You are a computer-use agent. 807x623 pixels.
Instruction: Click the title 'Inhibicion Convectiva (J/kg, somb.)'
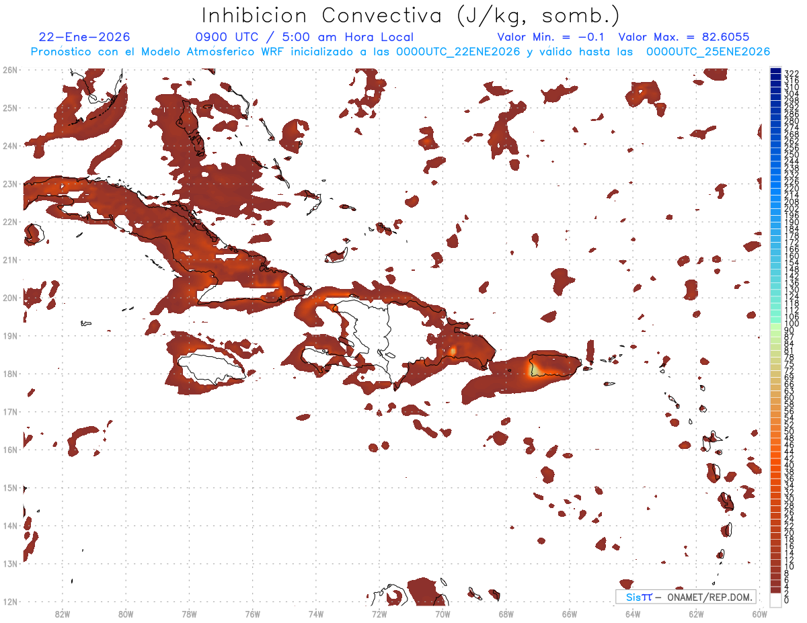click(411, 15)
